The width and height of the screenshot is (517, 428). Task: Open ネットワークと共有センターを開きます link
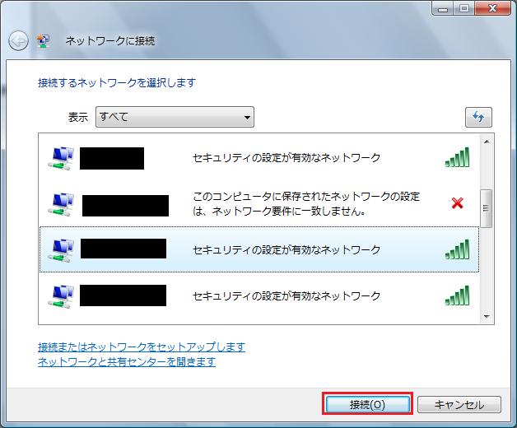pos(127,361)
